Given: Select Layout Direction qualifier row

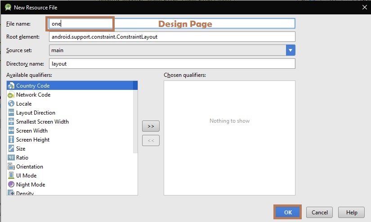Looking at the screenshot, I should pos(70,112).
